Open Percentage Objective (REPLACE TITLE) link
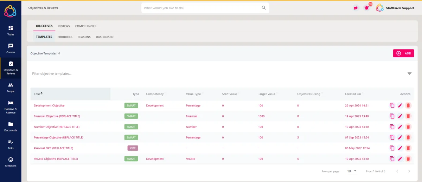Image resolution: width=422 pixels, height=182 pixels. (58, 137)
